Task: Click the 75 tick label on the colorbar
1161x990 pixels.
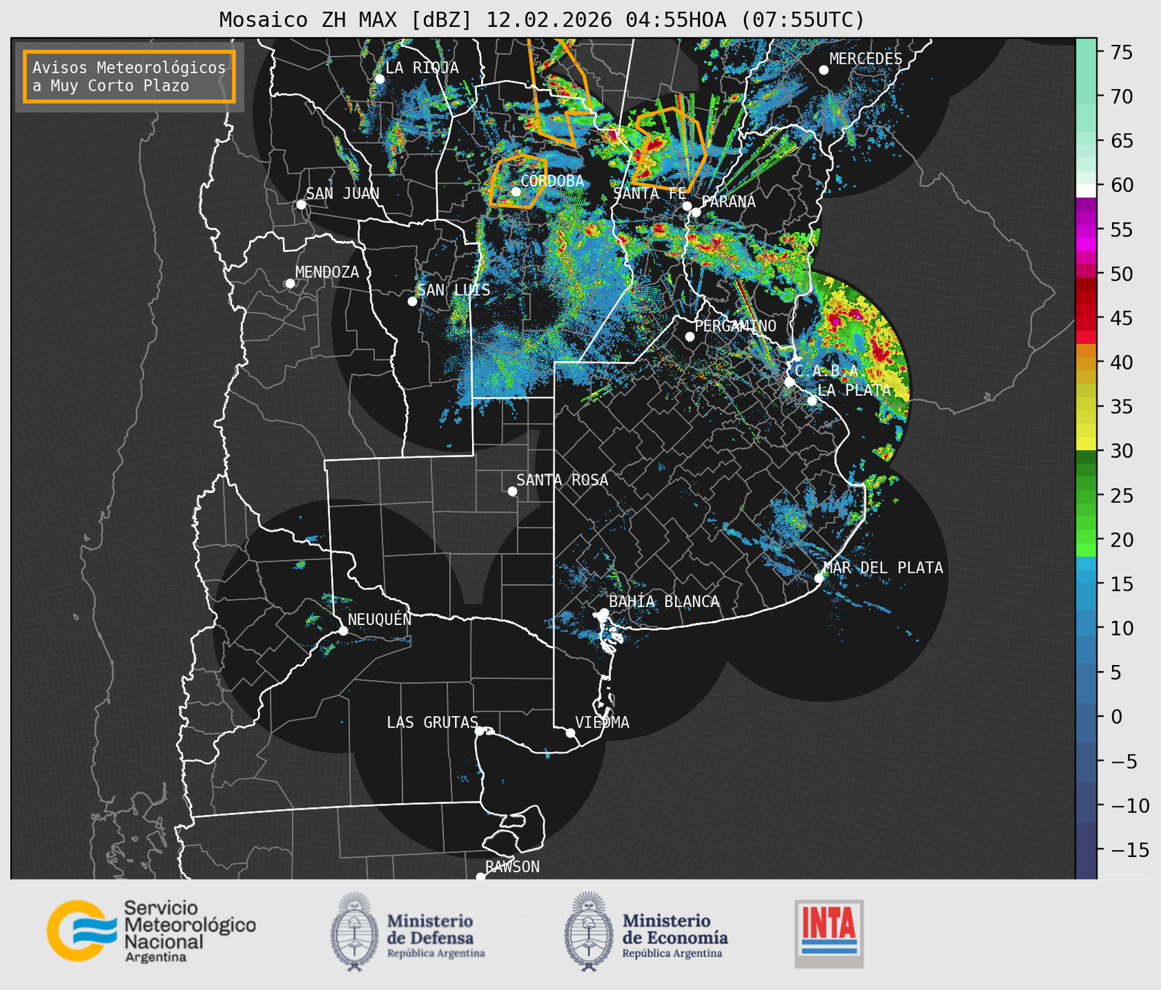Action: pos(1121,52)
